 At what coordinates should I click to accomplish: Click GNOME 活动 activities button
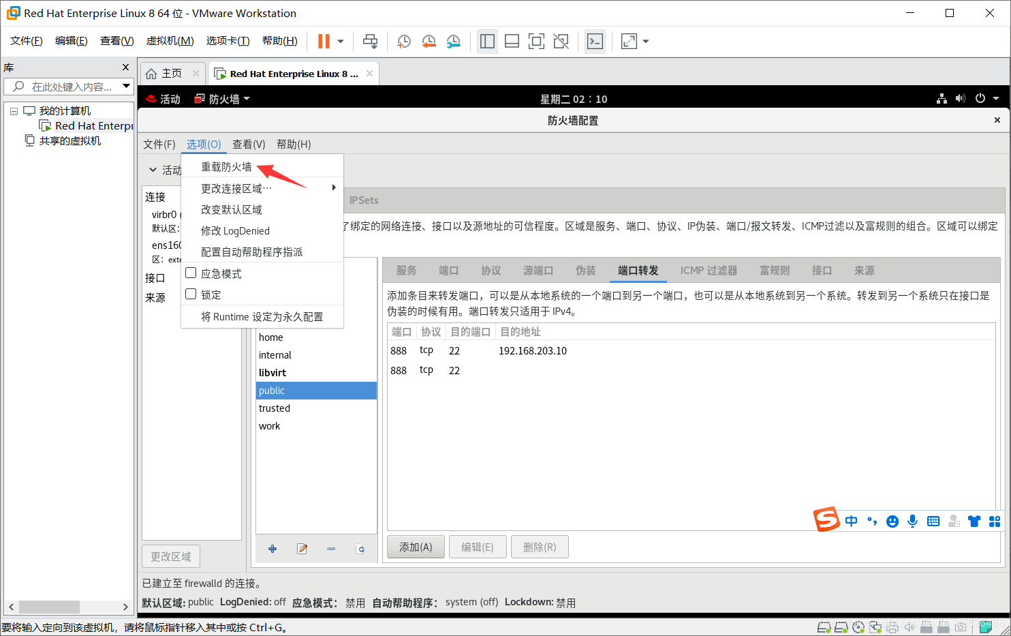162,99
